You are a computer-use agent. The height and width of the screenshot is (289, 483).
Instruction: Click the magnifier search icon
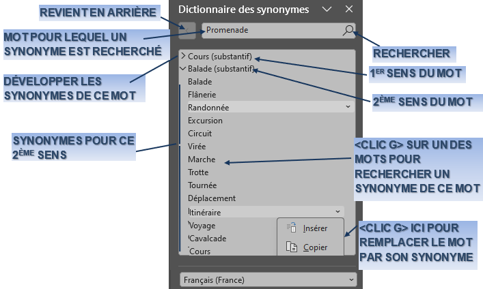pyautogui.click(x=348, y=31)
